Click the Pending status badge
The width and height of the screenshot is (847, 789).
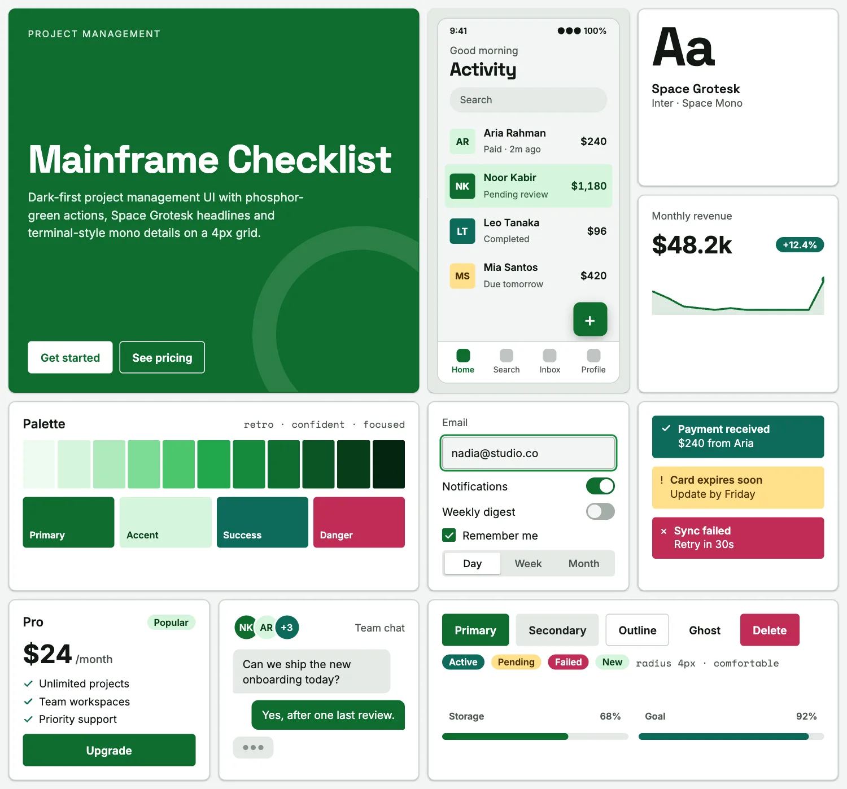516,662
